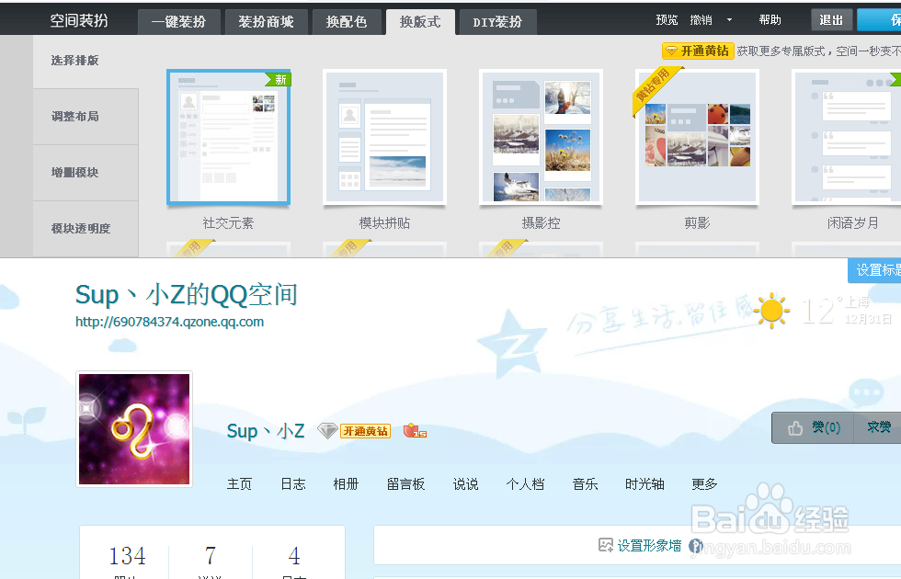Image resolution: width=901 pixels, height=579 pixels.
Task: Click the sun weather icon near Shanghai temperature
Action: [770, 312]
